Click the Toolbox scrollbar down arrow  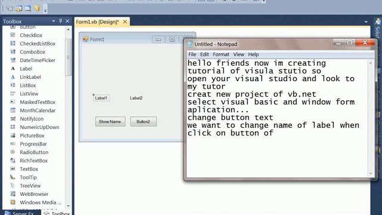68,206
